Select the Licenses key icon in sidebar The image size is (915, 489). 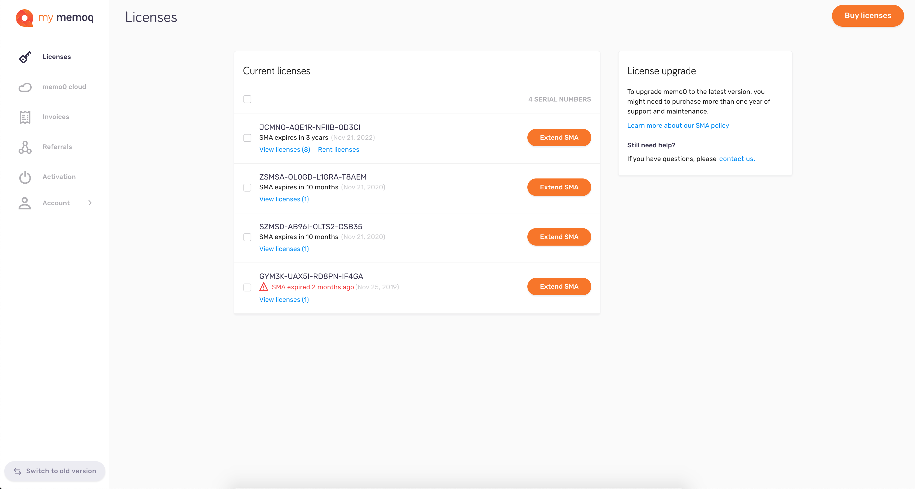25,57
